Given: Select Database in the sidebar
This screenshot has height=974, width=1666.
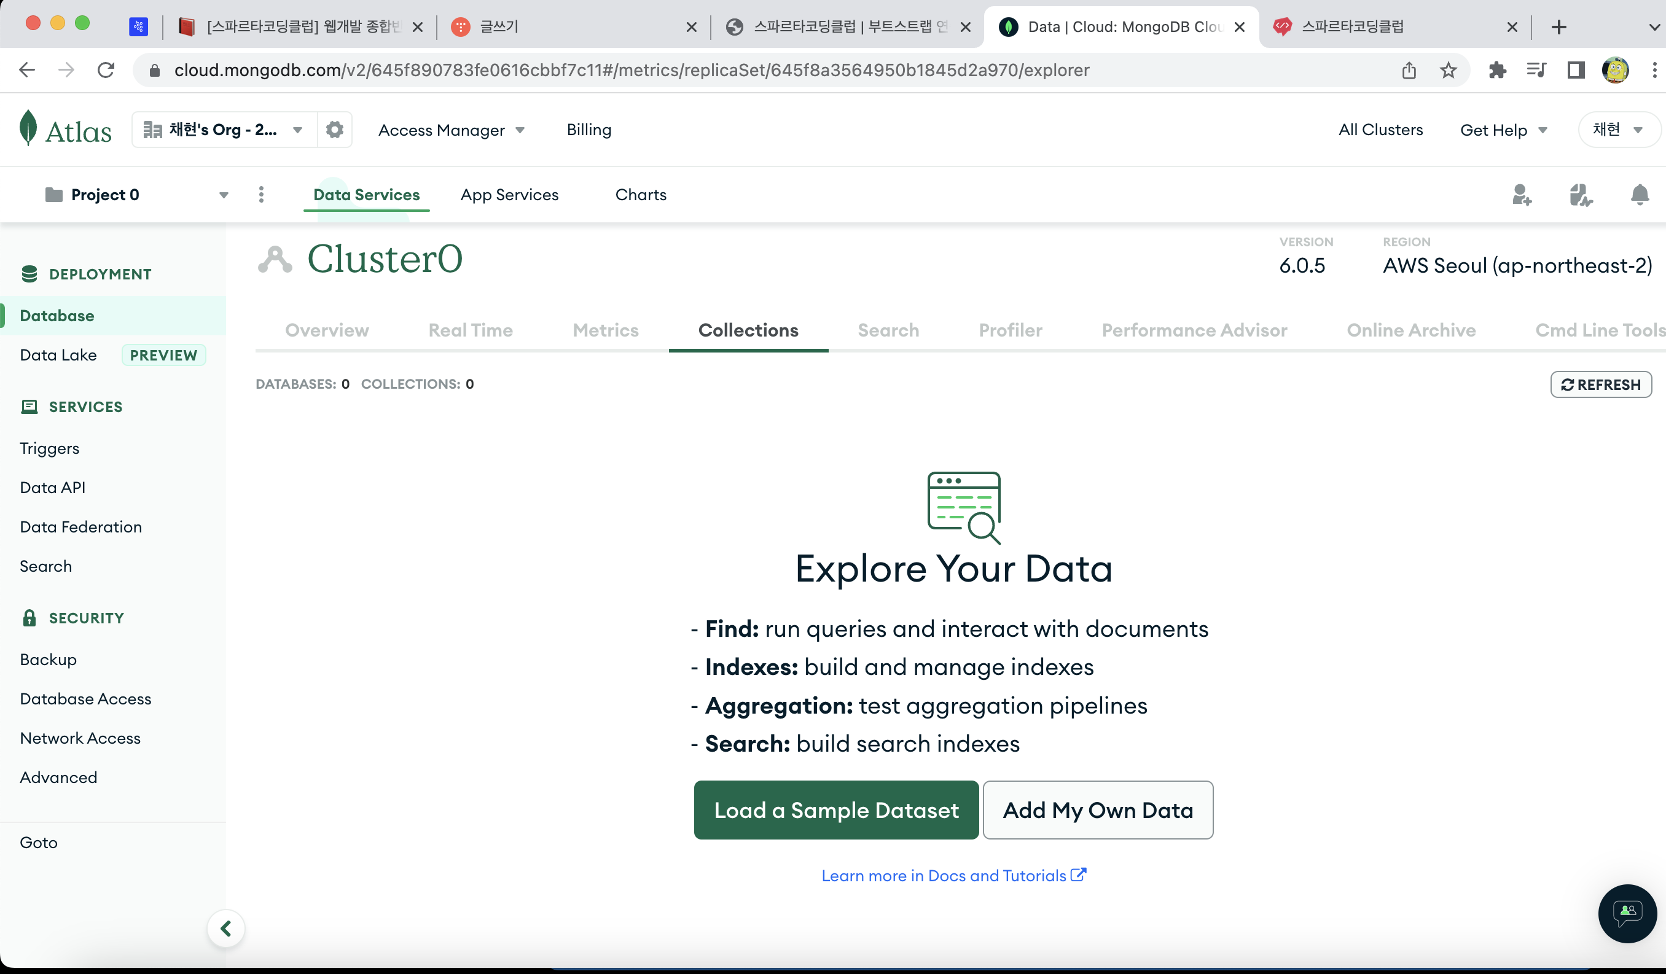Looking at the screenshot, I should click(x=112, y=316).
